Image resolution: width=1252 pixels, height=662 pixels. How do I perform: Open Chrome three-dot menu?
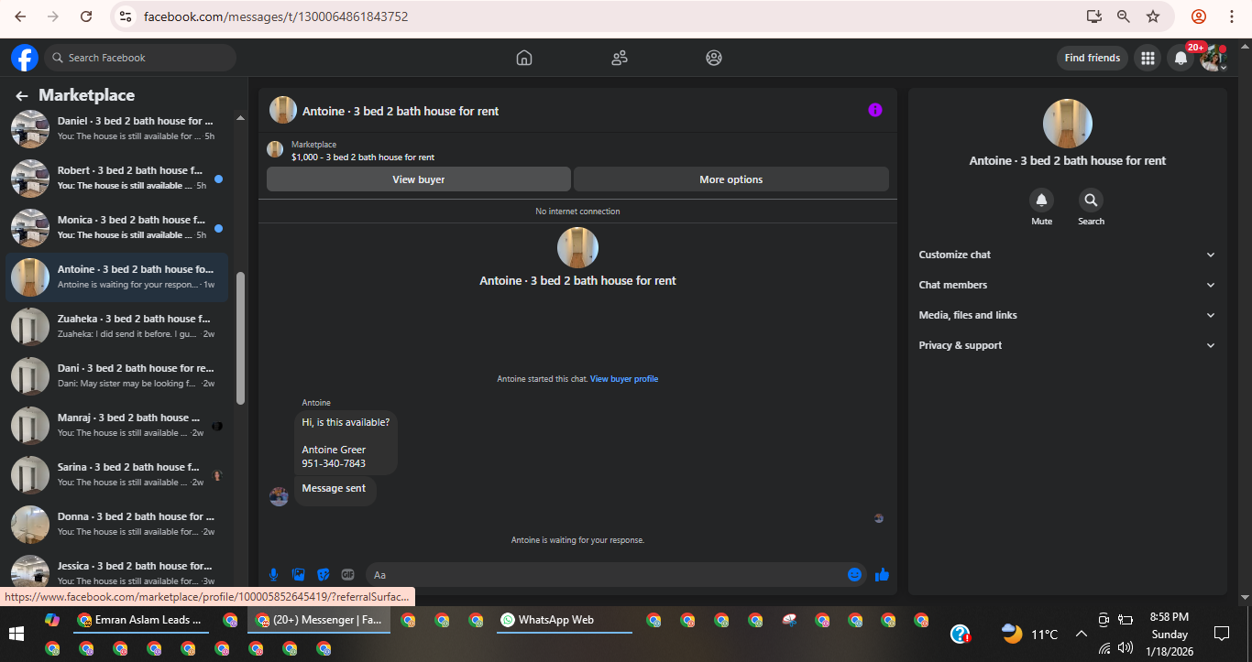(1231, 16)
